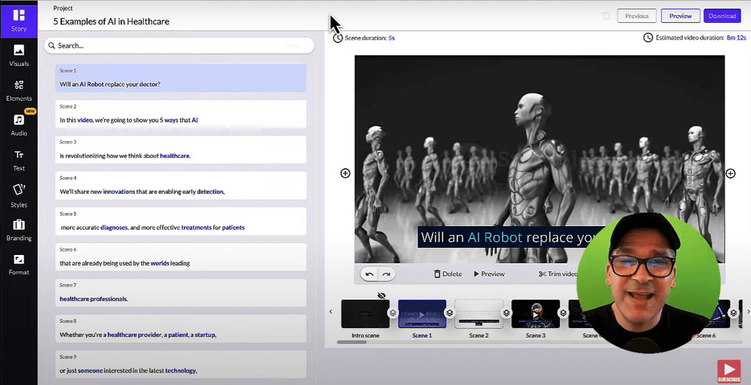
Task: Click the undo arrow below video
Action: [370, 274]
